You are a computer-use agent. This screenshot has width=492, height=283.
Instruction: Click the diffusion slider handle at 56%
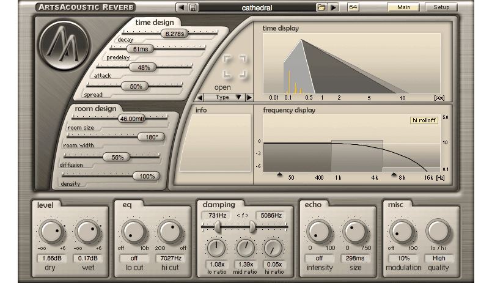tap(117, 157)
